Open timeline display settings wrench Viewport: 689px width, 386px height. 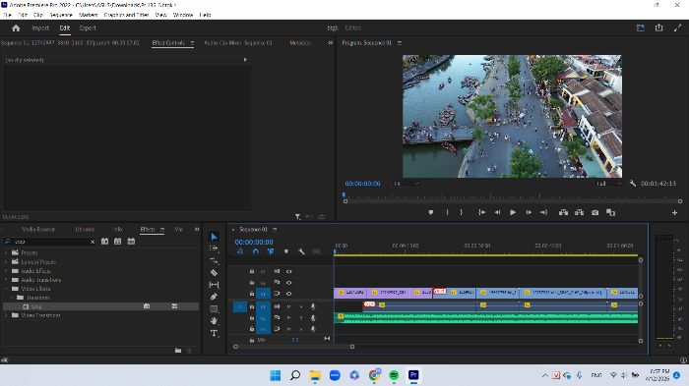301,251
